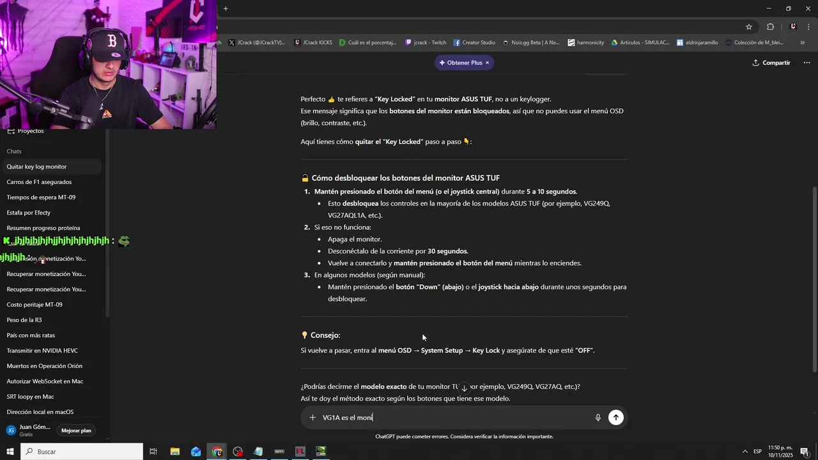Click the plus attach button in message box
This screenshot has height=460, width=818.
[x=313, y=418]
